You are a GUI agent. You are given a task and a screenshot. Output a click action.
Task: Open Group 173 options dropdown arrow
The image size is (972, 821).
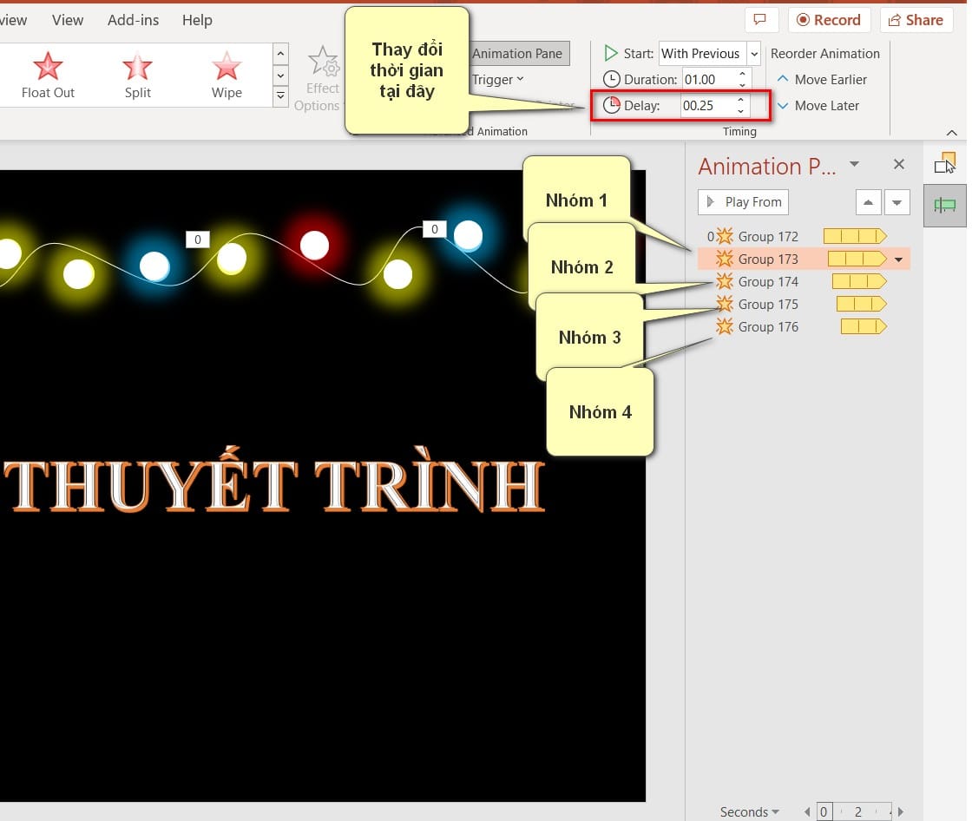click(x=899, y=259)
